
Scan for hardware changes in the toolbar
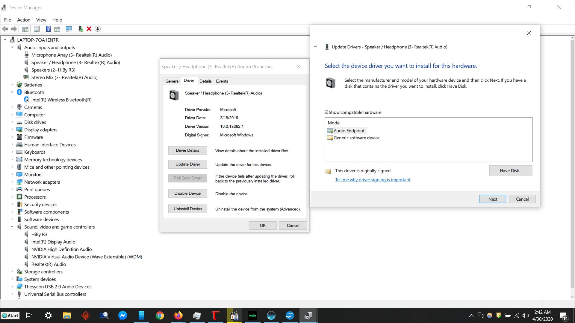pos(69,29)
